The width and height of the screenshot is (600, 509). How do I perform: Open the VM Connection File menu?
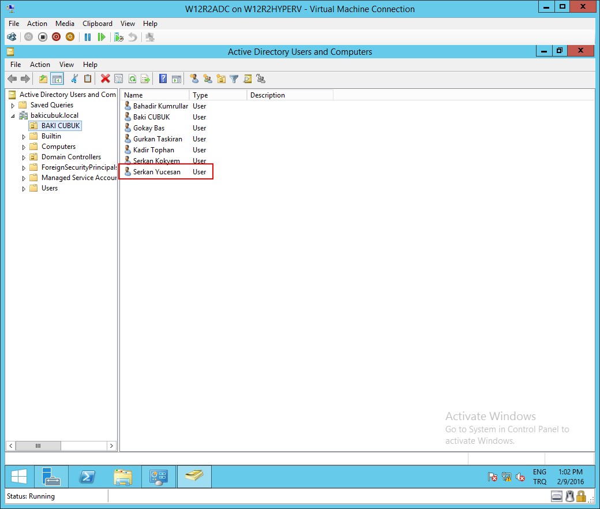coord(14,23)
